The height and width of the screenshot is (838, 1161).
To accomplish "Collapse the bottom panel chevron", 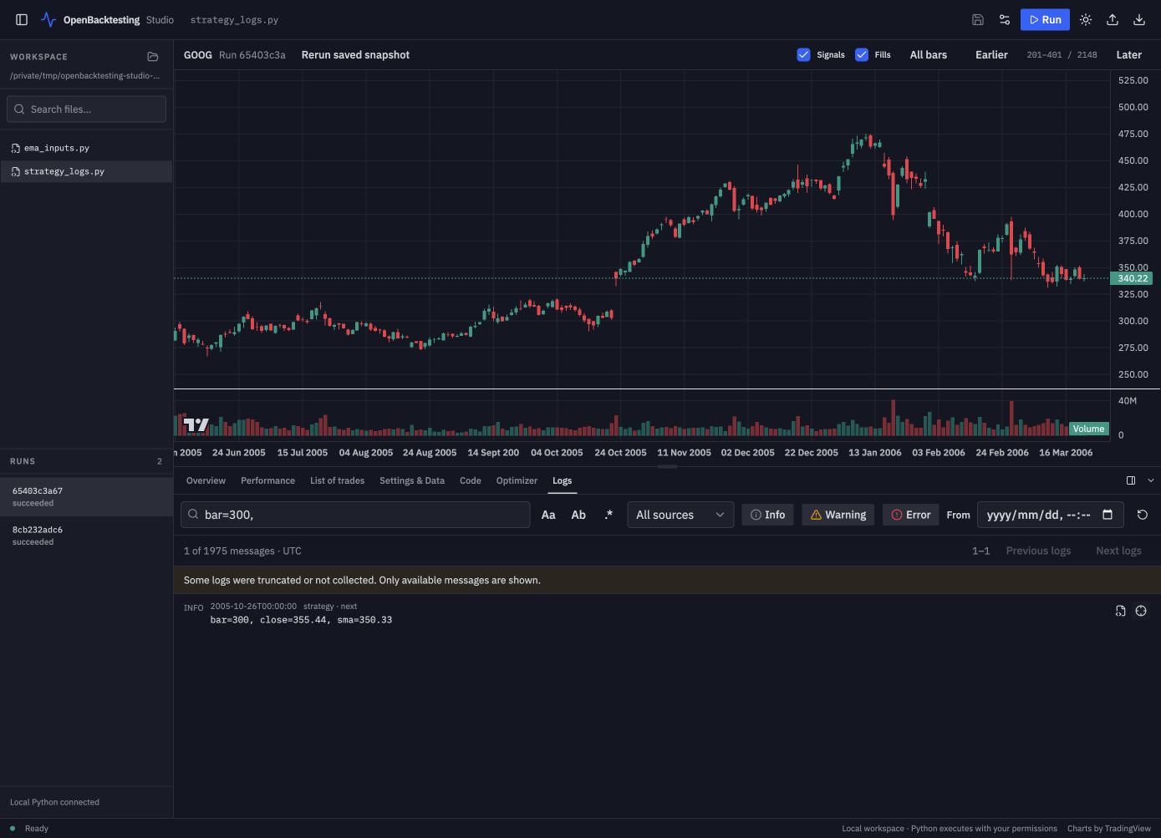I will click(x=1151, y=480).
